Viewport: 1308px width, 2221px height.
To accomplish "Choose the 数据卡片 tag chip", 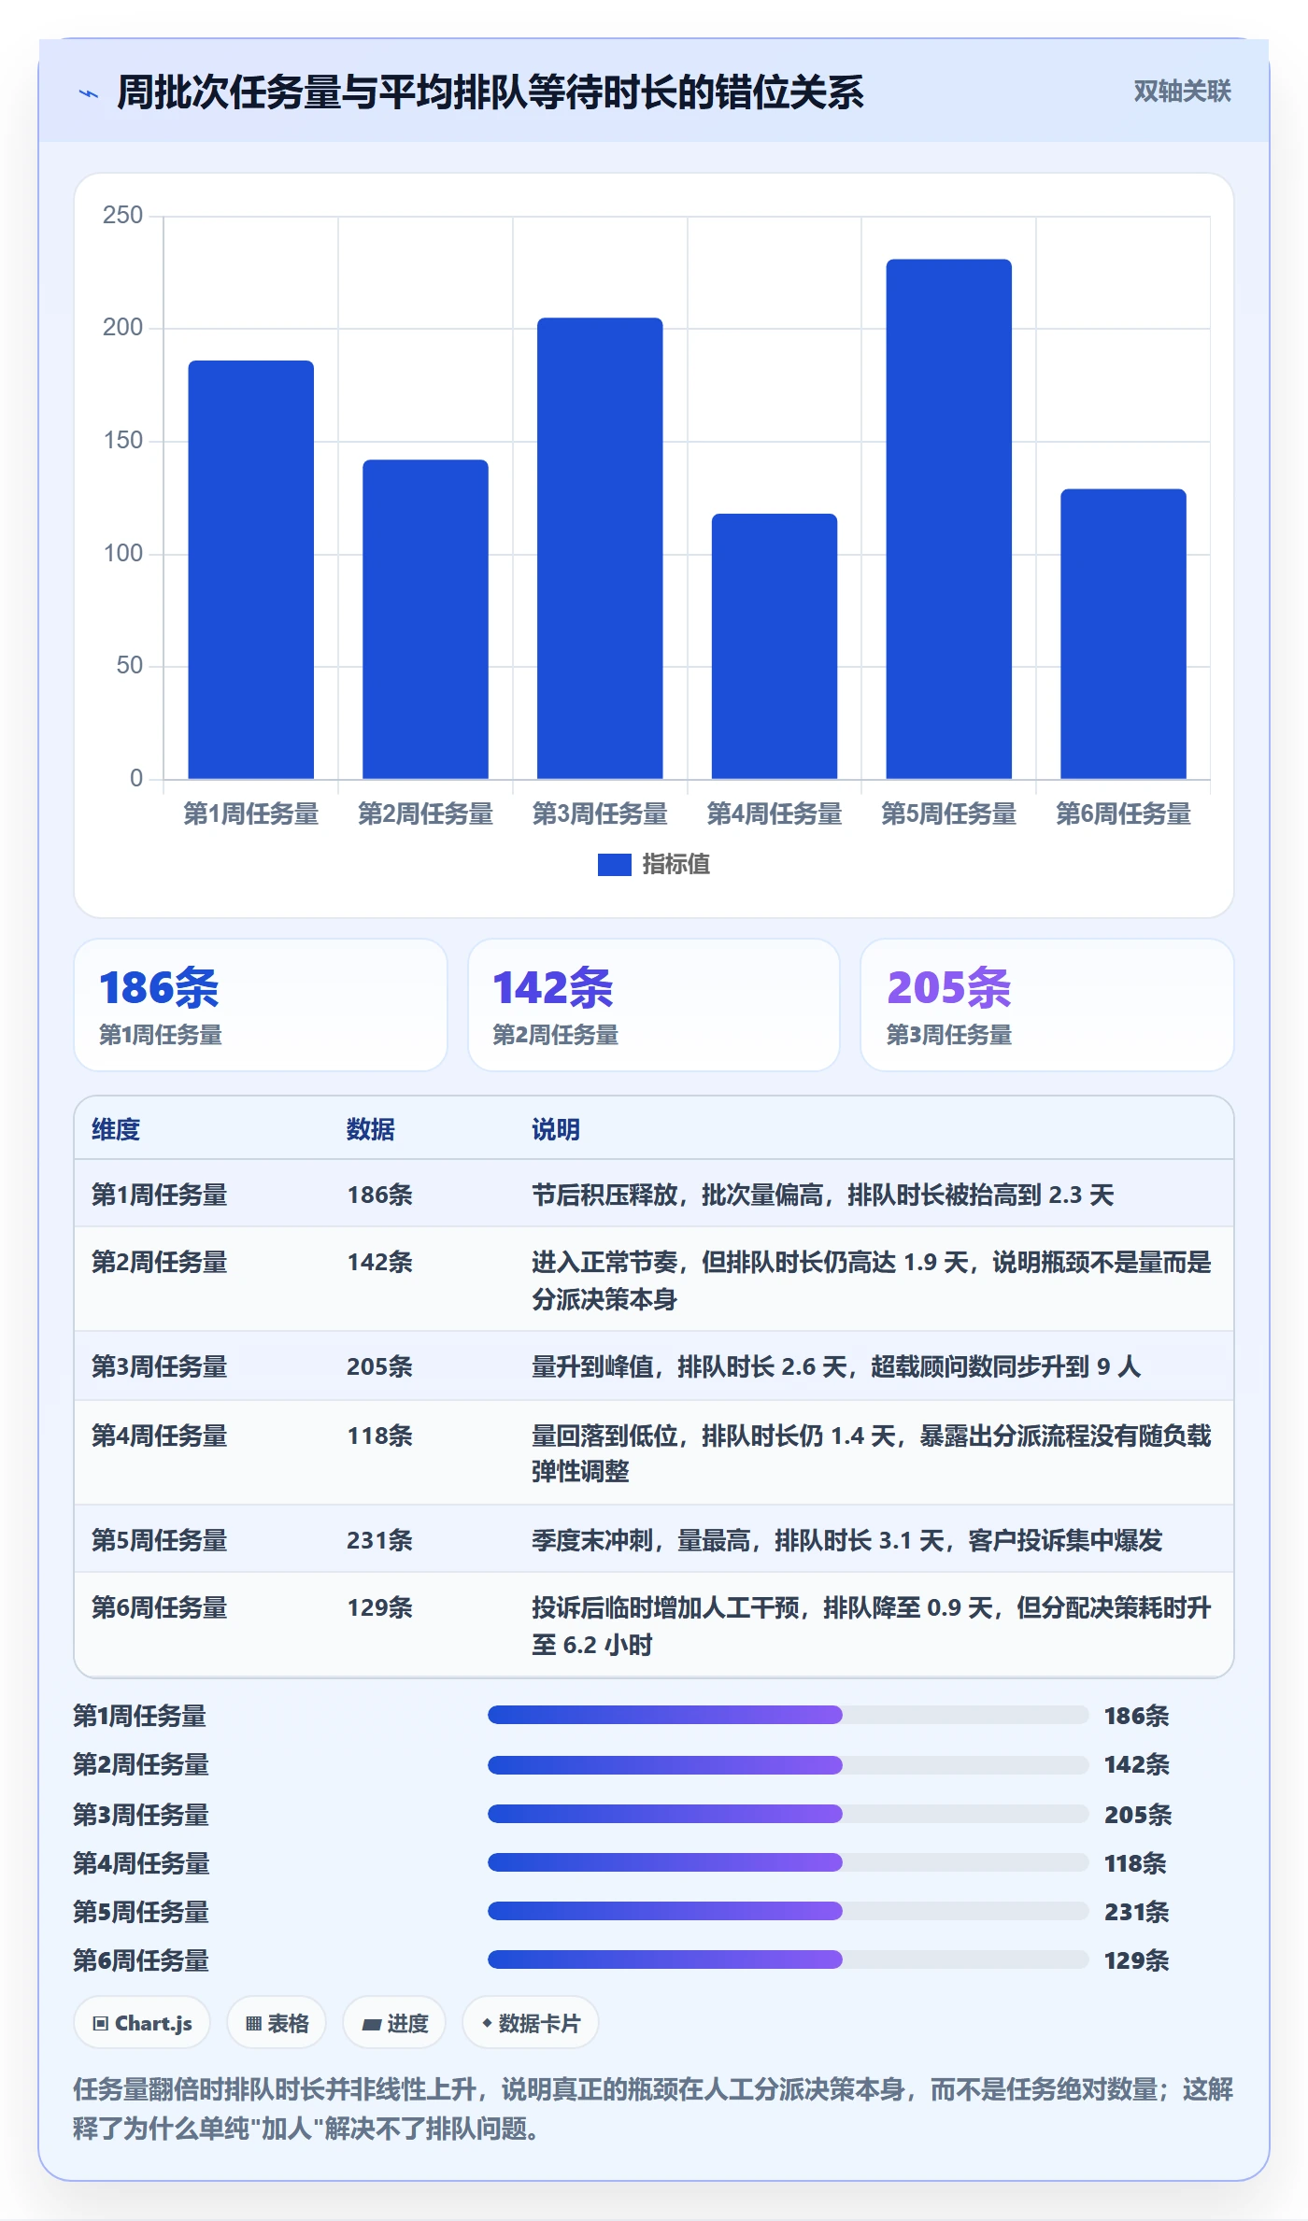I will pos(531,2023).
